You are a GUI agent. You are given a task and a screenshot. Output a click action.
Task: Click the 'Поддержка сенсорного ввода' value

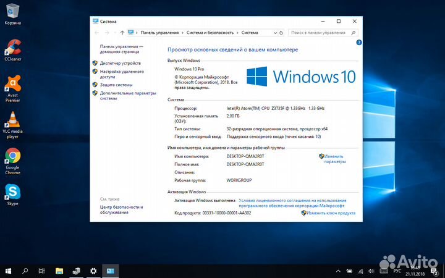pyautogui.click(x=274, y=137)
